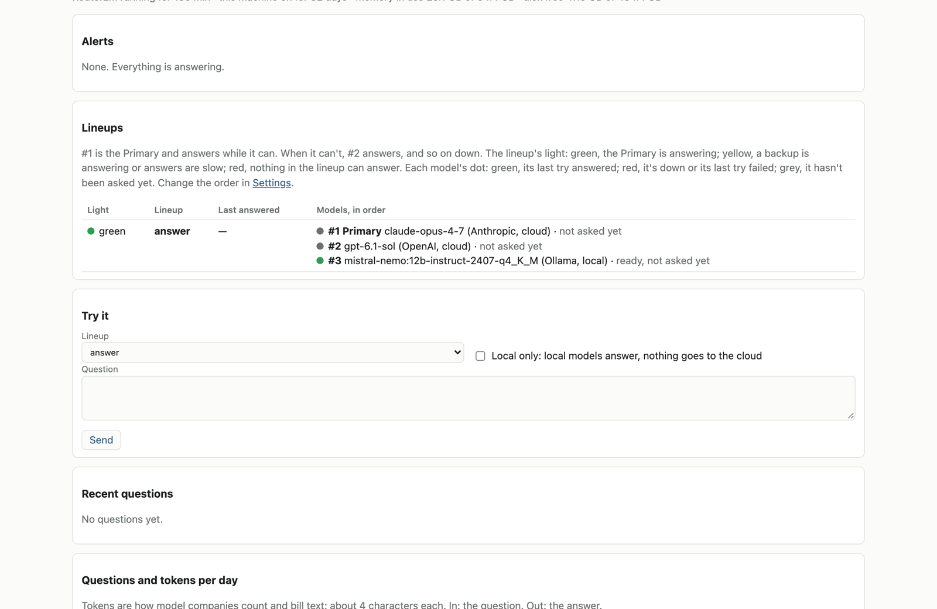
Task: Click the 'Try it' section heading
Action: [95, 316]
